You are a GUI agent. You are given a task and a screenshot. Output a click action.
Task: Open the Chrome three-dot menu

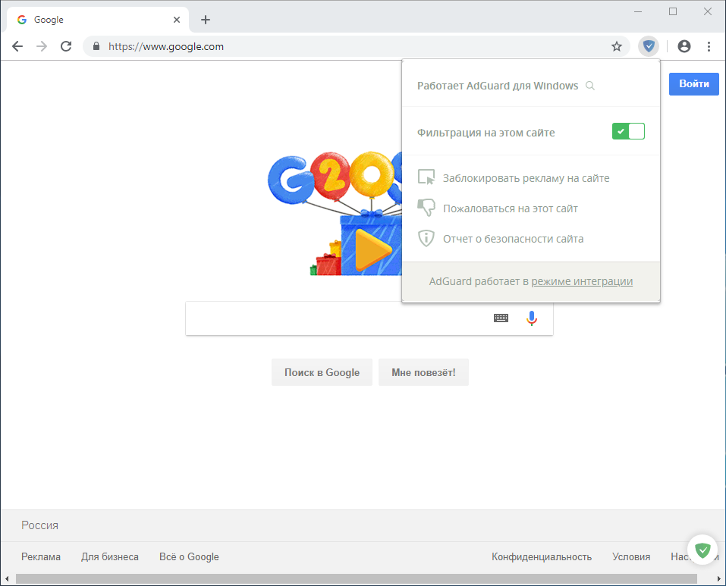click(x=709, y=46)
